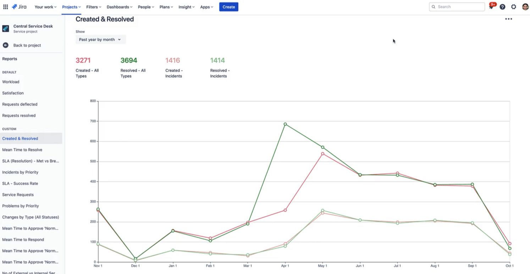
Task: Open Jira settings via gear icon
Action: click(514, 7)
